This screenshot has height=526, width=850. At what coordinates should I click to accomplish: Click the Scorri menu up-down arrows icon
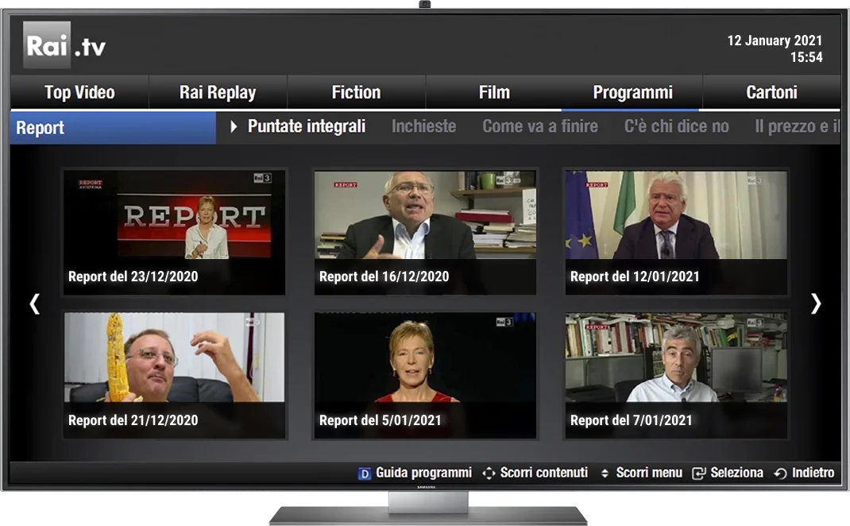pos(605,474)
